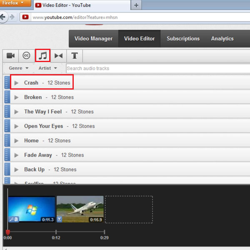Preview the track Broken by 12 Stones
The width and height of the screenshot is (250, 250).
(x=16, y=97)
